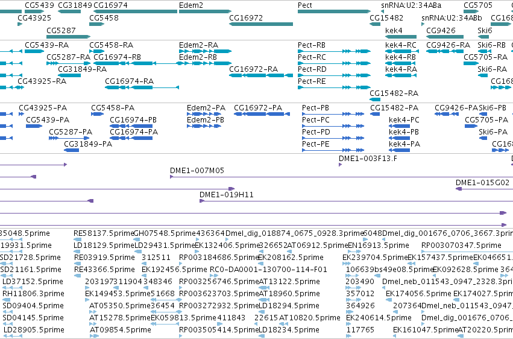This screenshot has height=339, width=513.
Task: Select protein Edem2-PB
Action: click(204, 126)
